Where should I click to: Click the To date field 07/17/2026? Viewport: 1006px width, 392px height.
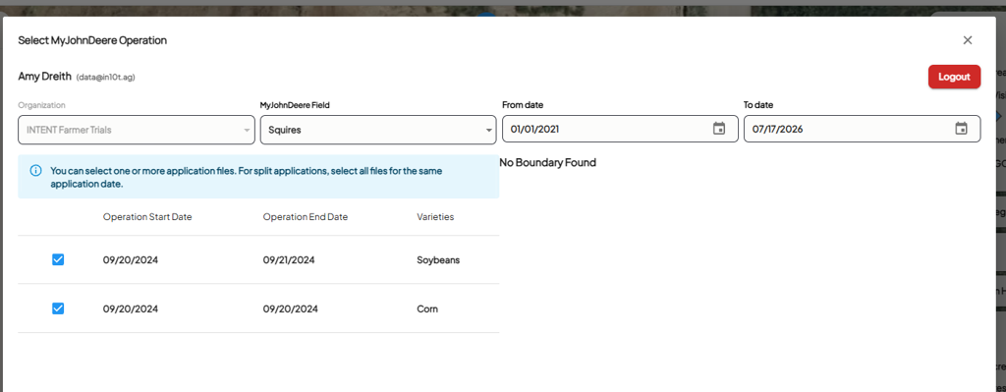862,129
